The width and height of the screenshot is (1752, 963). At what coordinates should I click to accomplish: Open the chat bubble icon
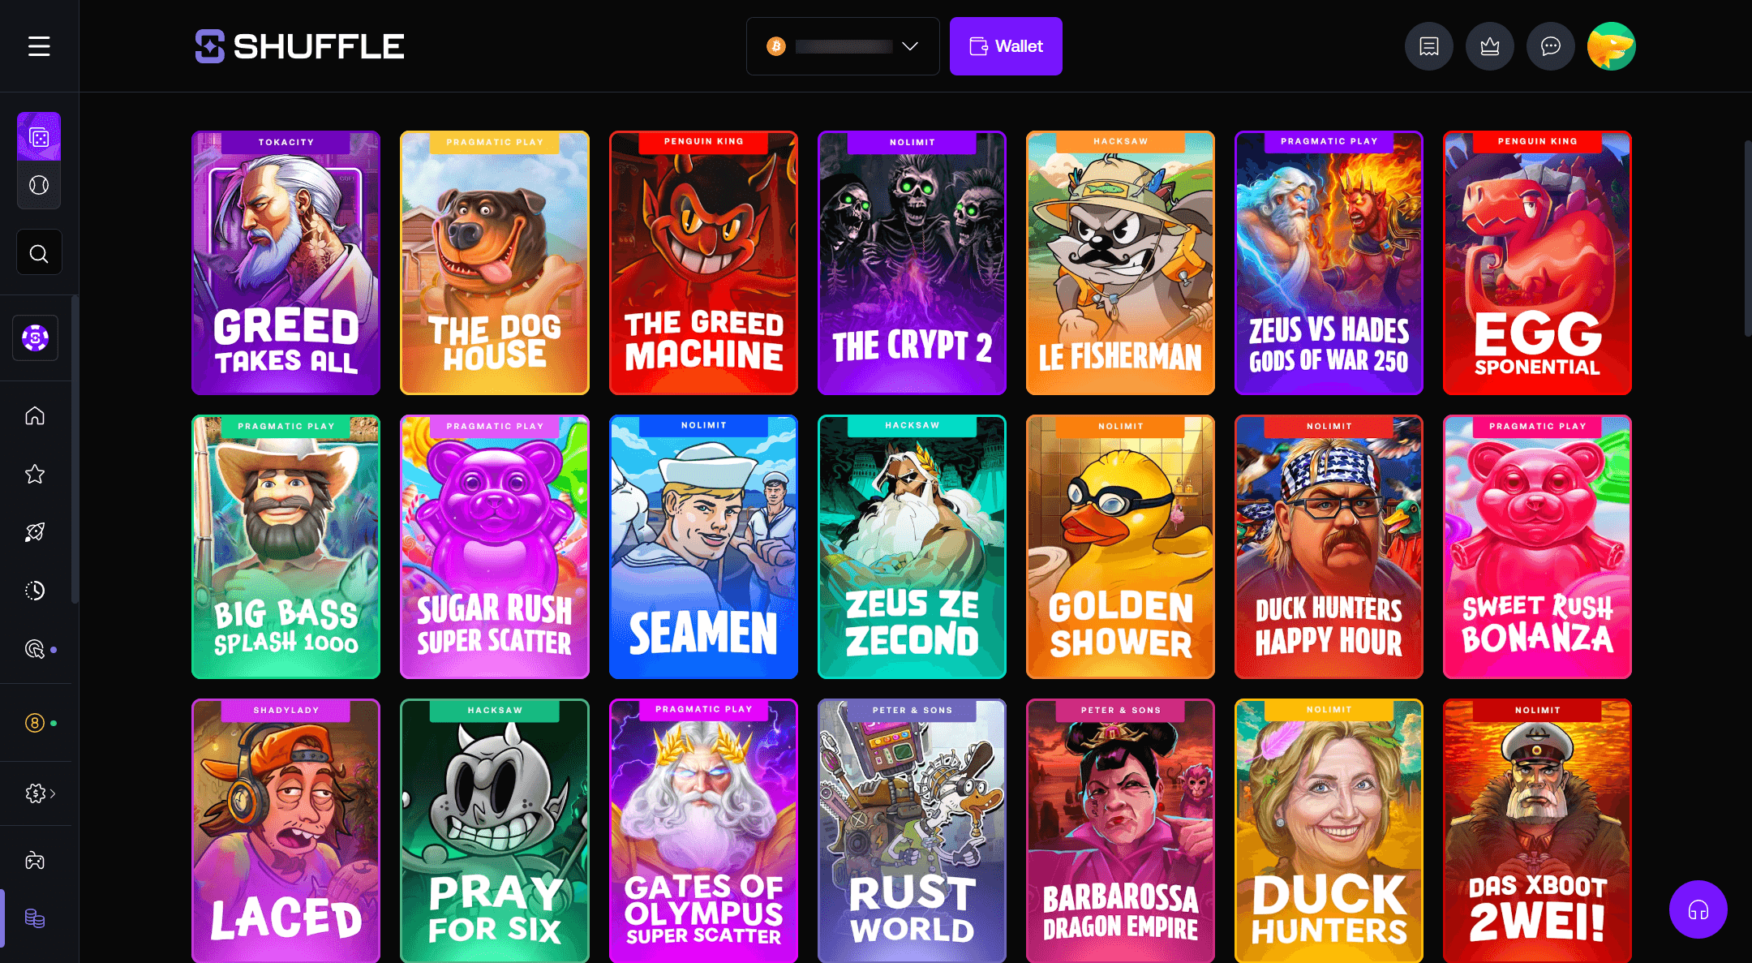point(1550,46)
